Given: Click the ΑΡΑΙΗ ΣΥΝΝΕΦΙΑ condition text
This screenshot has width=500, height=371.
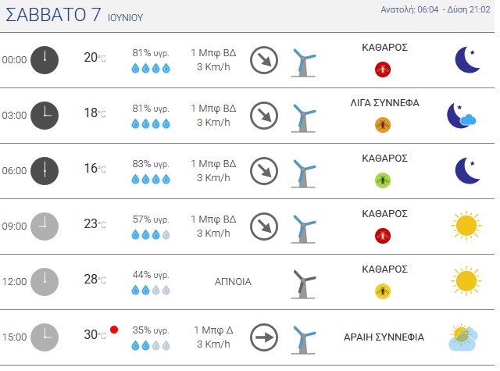Looking at the screenshot, I should coord(384,337).
